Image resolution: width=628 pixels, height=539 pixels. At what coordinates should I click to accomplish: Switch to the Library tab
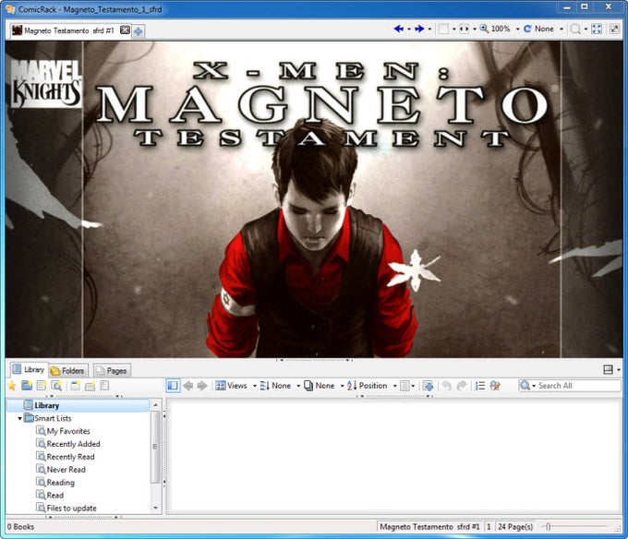[28, 370]
